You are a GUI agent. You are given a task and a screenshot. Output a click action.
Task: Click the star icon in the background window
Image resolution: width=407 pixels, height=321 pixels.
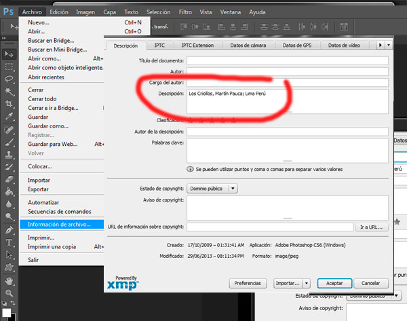pyautogui.click(x=397, y=222)
